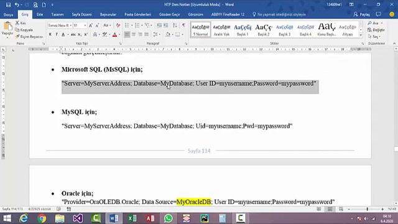
Task: Open the Dosya tab
Action: click(x=8, y=14)
